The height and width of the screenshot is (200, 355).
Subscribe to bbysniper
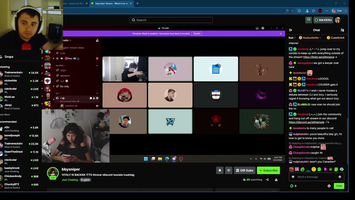pyautogui.click(x=268, y=170)
